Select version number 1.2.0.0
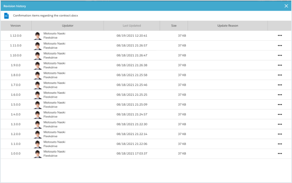The height and width of the screenshot is (183, 292). pyautogui.click(x=16, y=134)
